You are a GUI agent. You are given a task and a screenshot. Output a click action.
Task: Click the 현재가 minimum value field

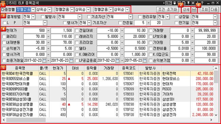pos(35,30)
